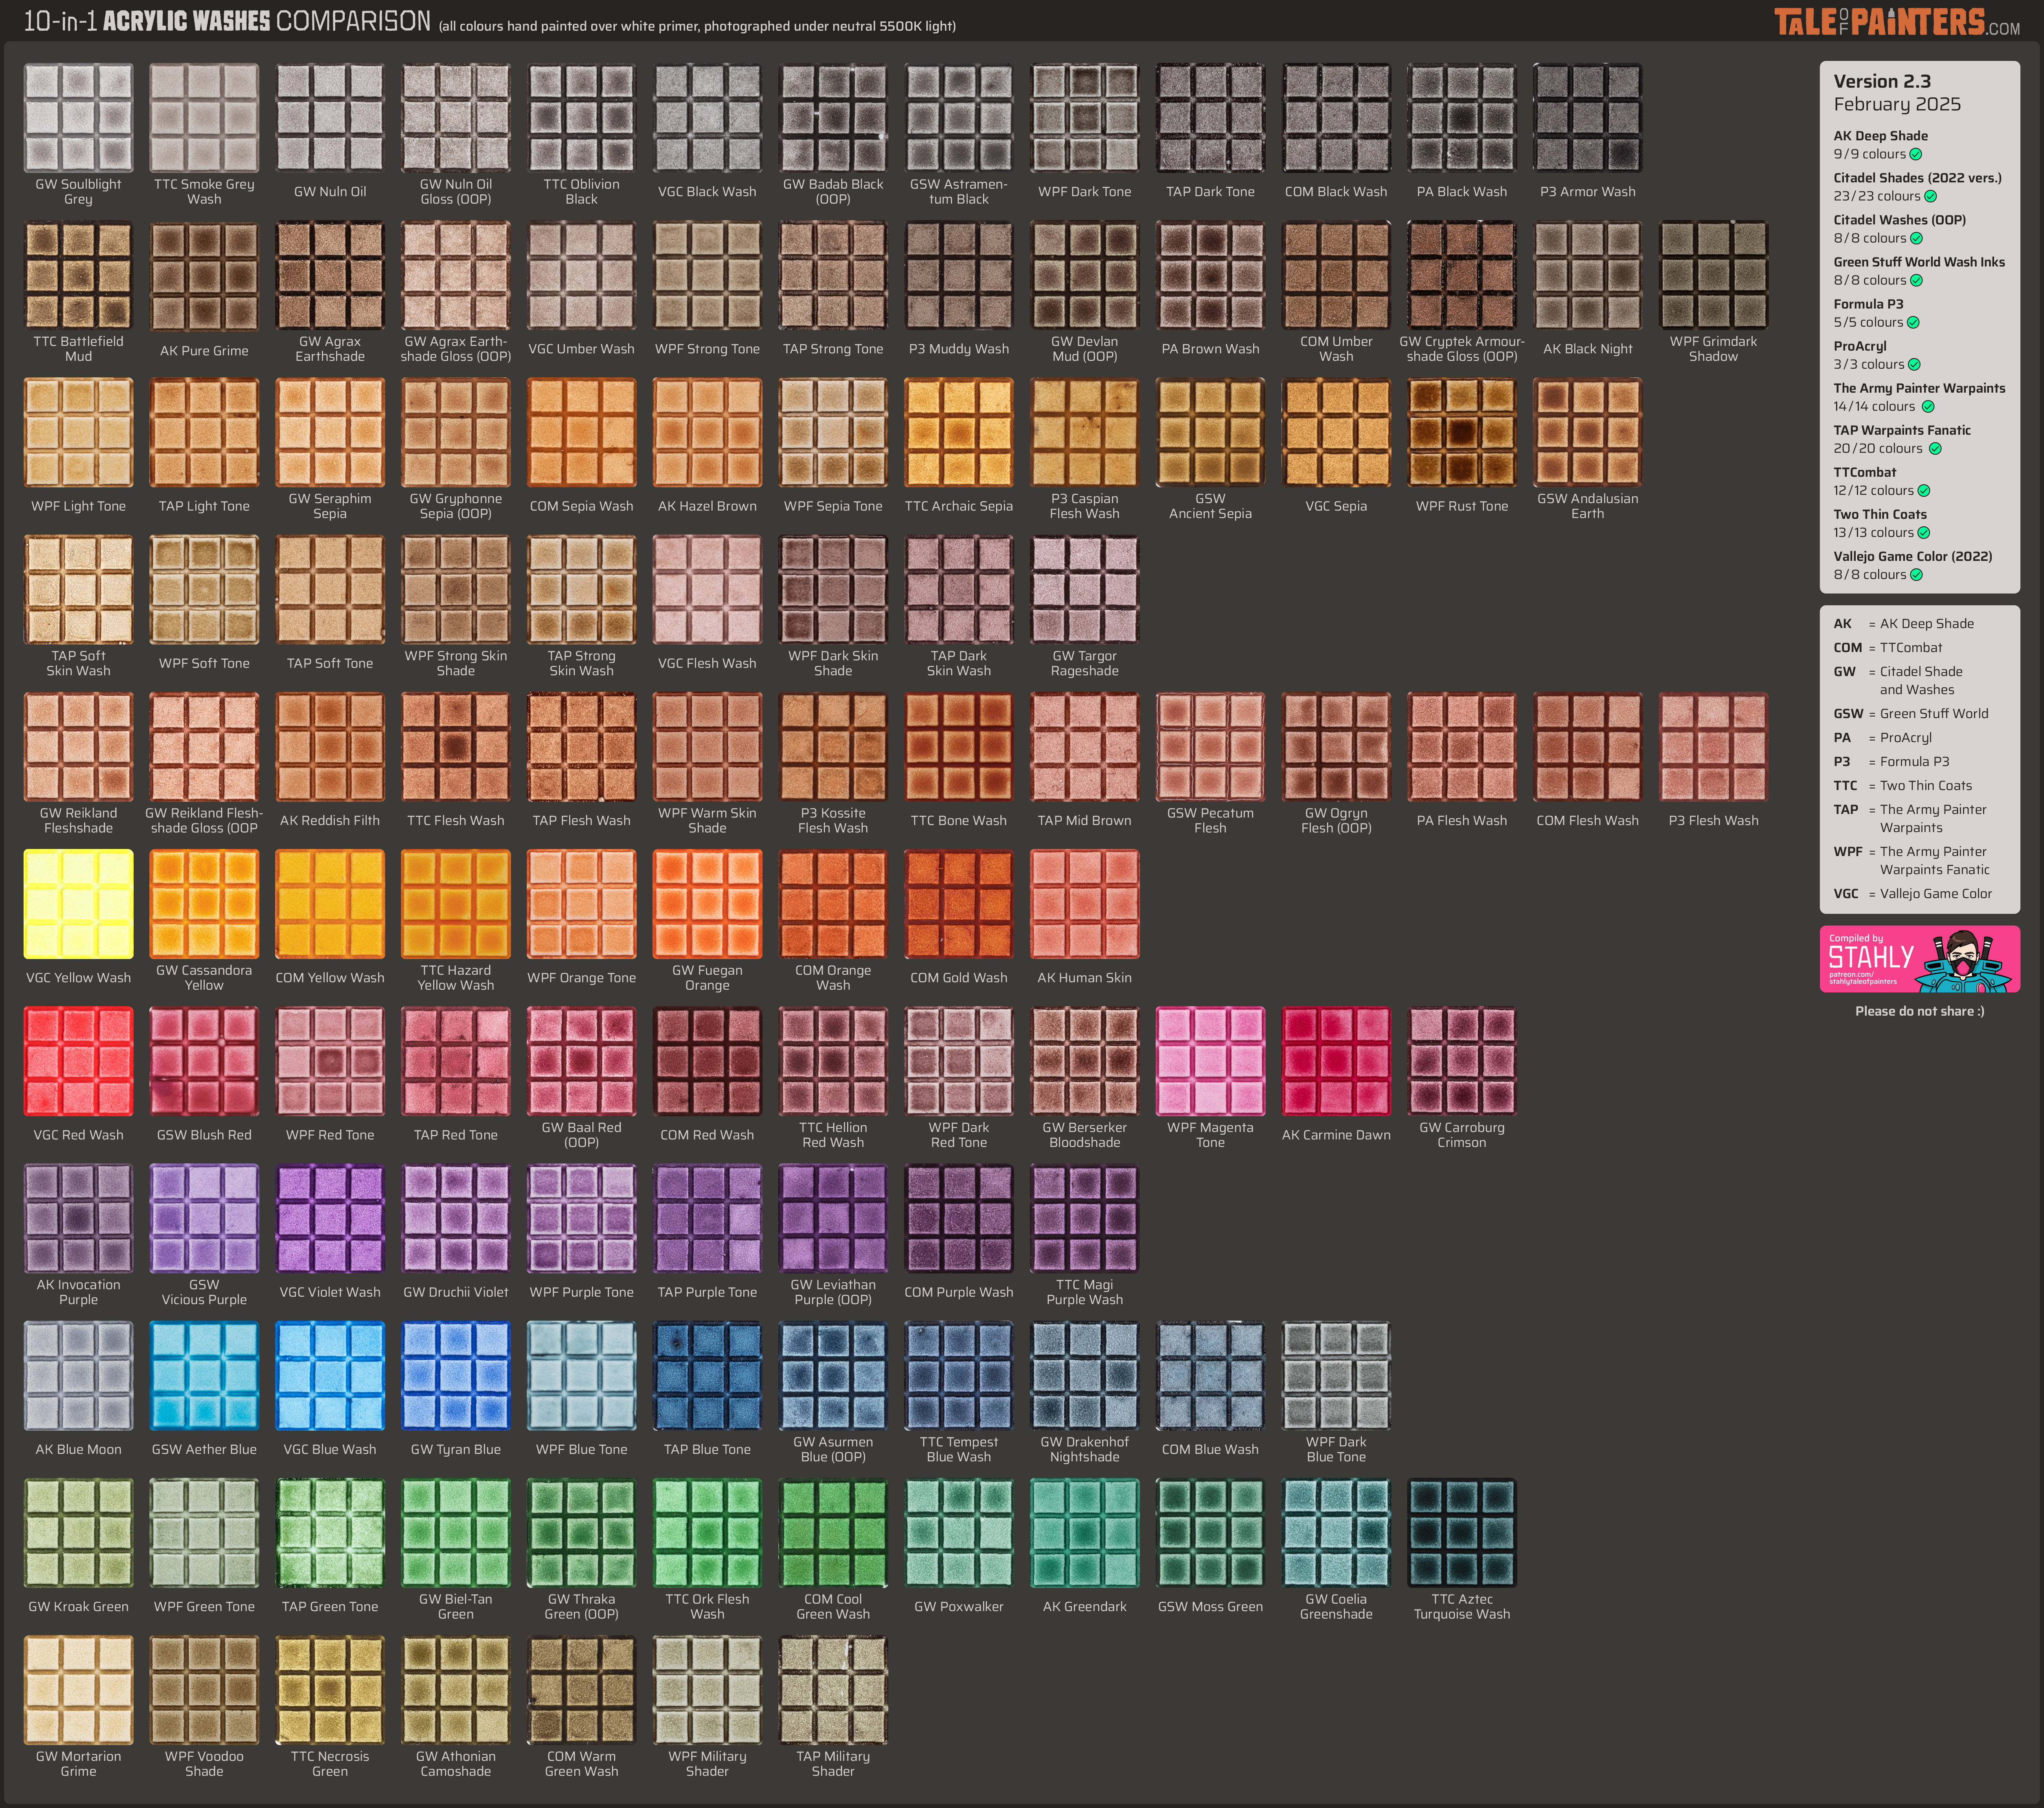This screenshot has width=2044, height=1808.
Task: Click the GW Reikland Fleshshade label
Action: (x=78, y=820)
